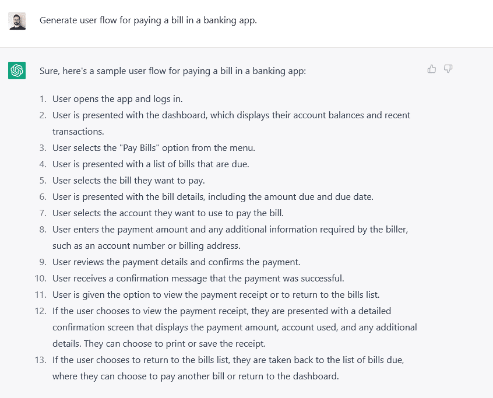Select step 4 about list of bills due
Image resolution: width=493 pixels, height=398 pixels.
pos(150,164)
